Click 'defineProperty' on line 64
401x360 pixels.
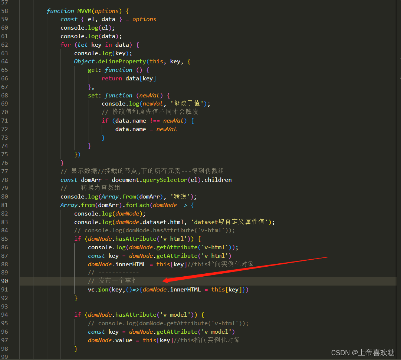122,61
